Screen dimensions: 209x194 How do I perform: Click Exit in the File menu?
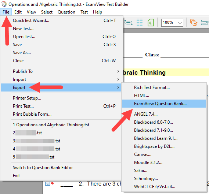tap(62, 176)
